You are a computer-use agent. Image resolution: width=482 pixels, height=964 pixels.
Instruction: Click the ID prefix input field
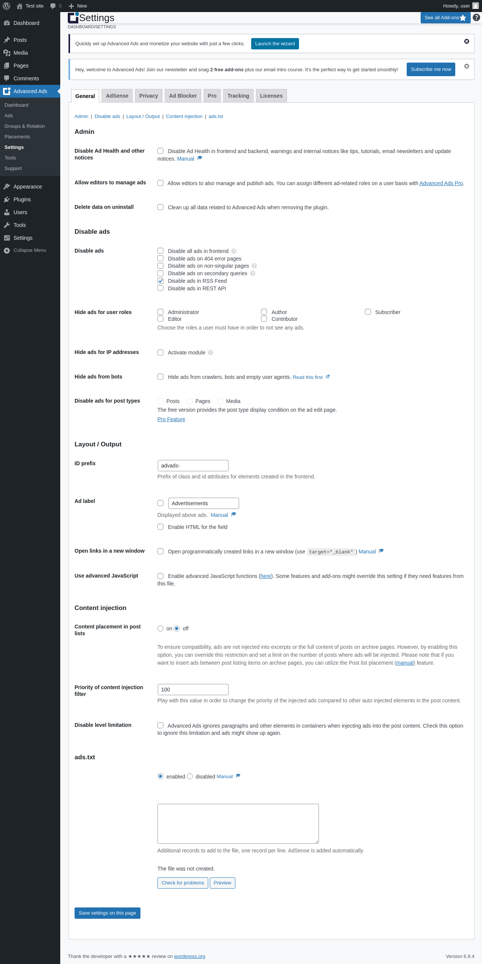pos(193,466)
